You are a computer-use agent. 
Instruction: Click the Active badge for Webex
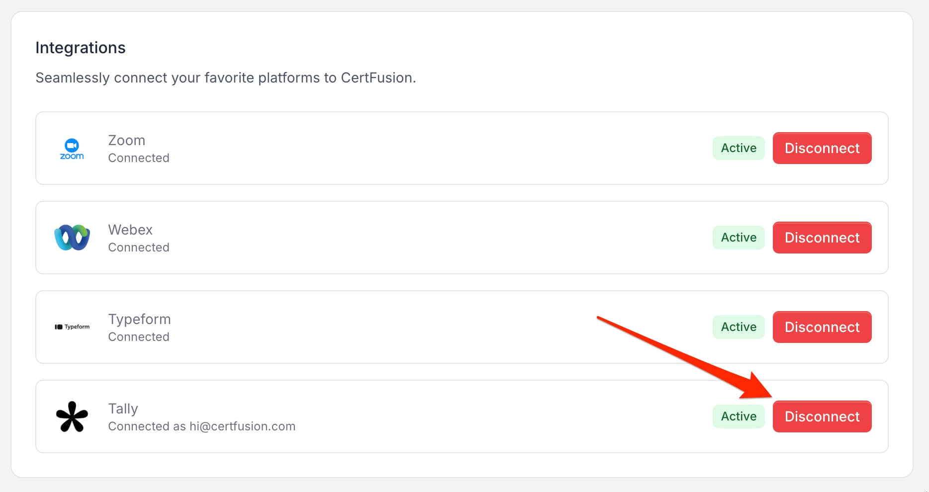739,238
